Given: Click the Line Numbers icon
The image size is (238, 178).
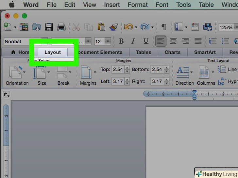Looking at the screenshot, I should [222, 69].
